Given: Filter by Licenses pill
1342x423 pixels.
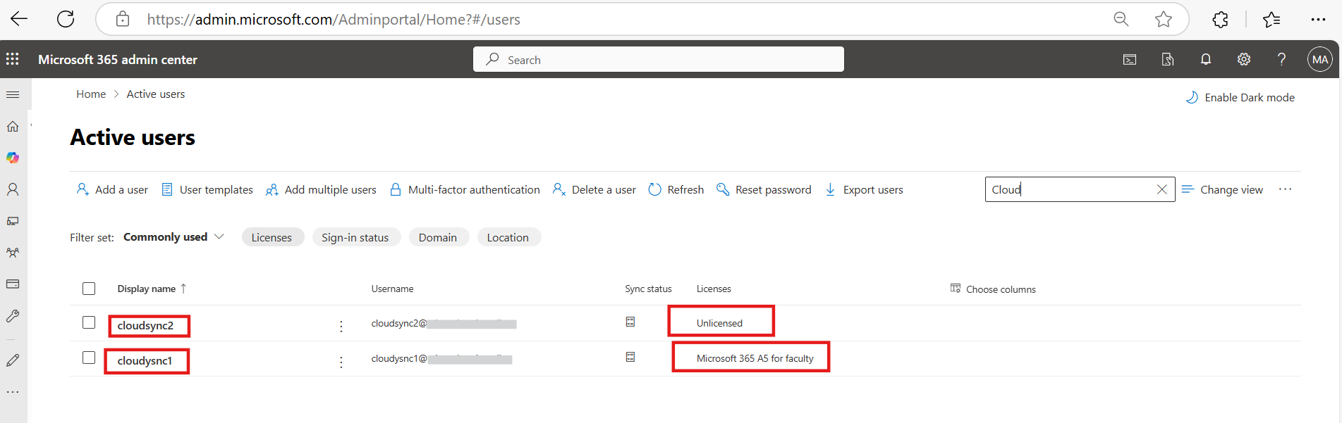Looking at the screenshot, I should click(272, 237).
